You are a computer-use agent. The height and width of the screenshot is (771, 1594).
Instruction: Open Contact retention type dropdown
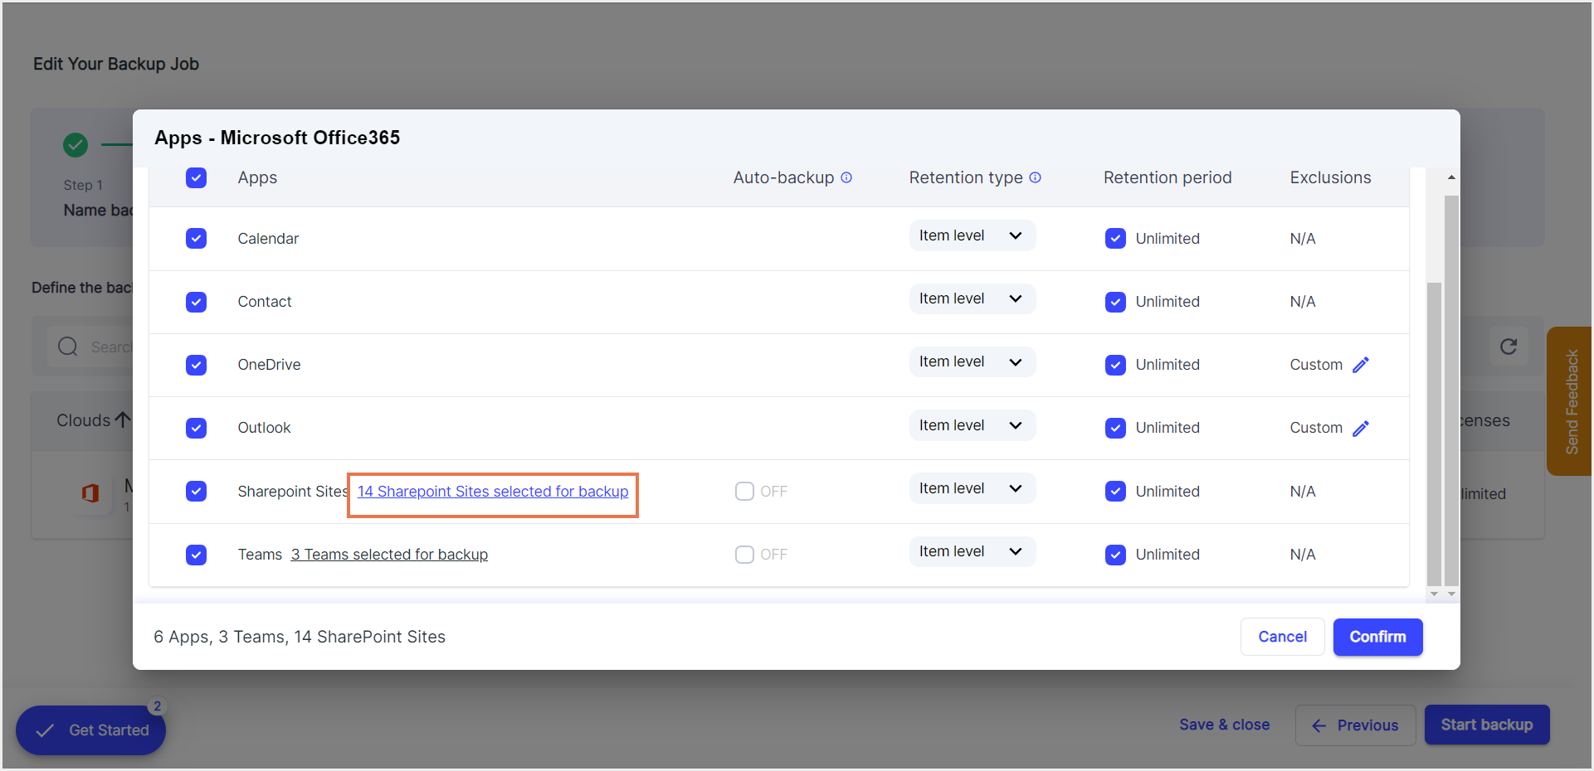click(972, 298)
